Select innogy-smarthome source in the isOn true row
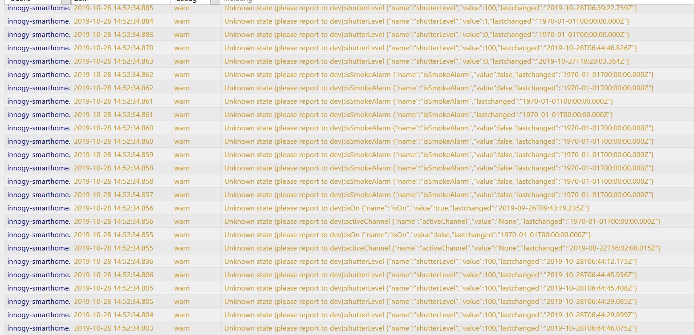694x335 pixels. (x=39, y=208)
